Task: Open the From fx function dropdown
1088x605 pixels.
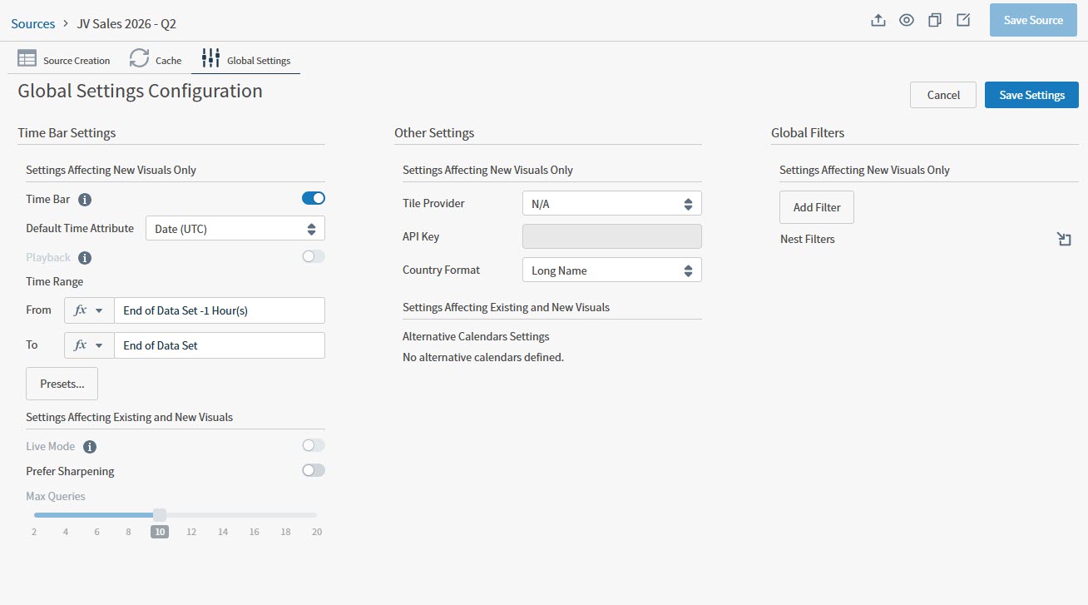Action: pos(89,310)
